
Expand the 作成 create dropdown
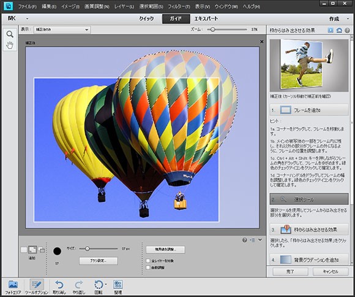348,18
